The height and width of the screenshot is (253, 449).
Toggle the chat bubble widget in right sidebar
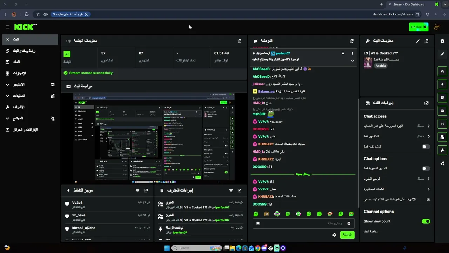tap(442, 111)
